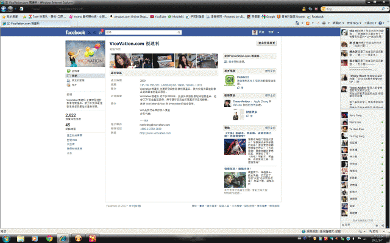The width and height of the screenshot is (390, 243).
Task: Click the chat search field in the sidebar
Action: pos(358,225)
